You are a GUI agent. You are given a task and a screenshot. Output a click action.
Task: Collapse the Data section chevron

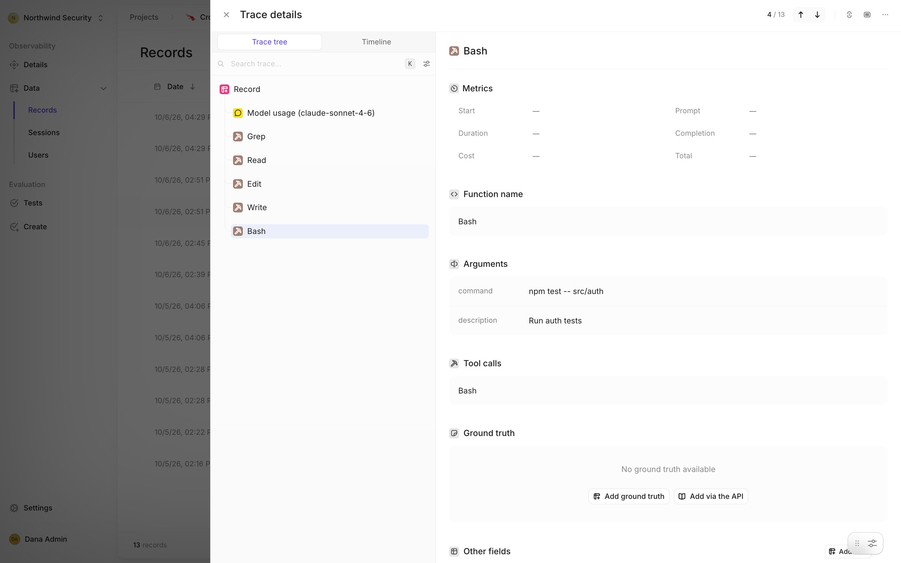104,89
